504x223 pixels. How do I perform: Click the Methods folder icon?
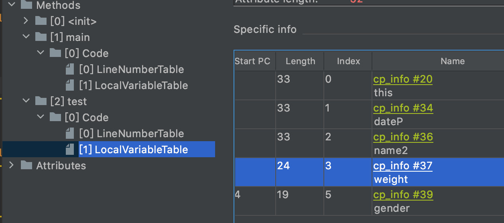(x=26, y=5)
